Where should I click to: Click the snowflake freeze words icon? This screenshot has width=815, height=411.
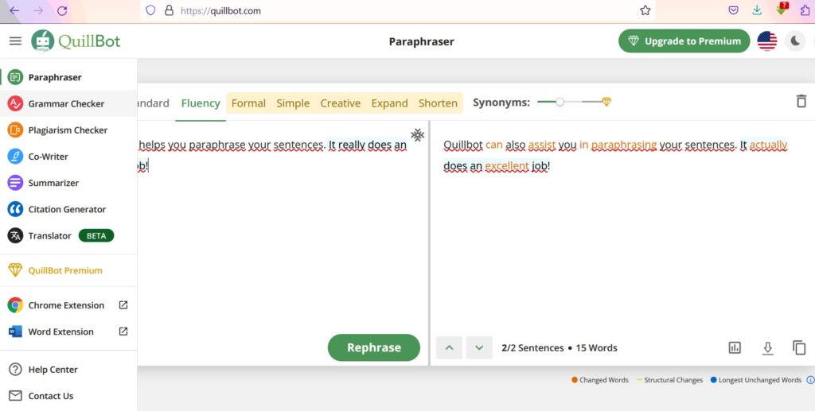[x=417, y=134]
